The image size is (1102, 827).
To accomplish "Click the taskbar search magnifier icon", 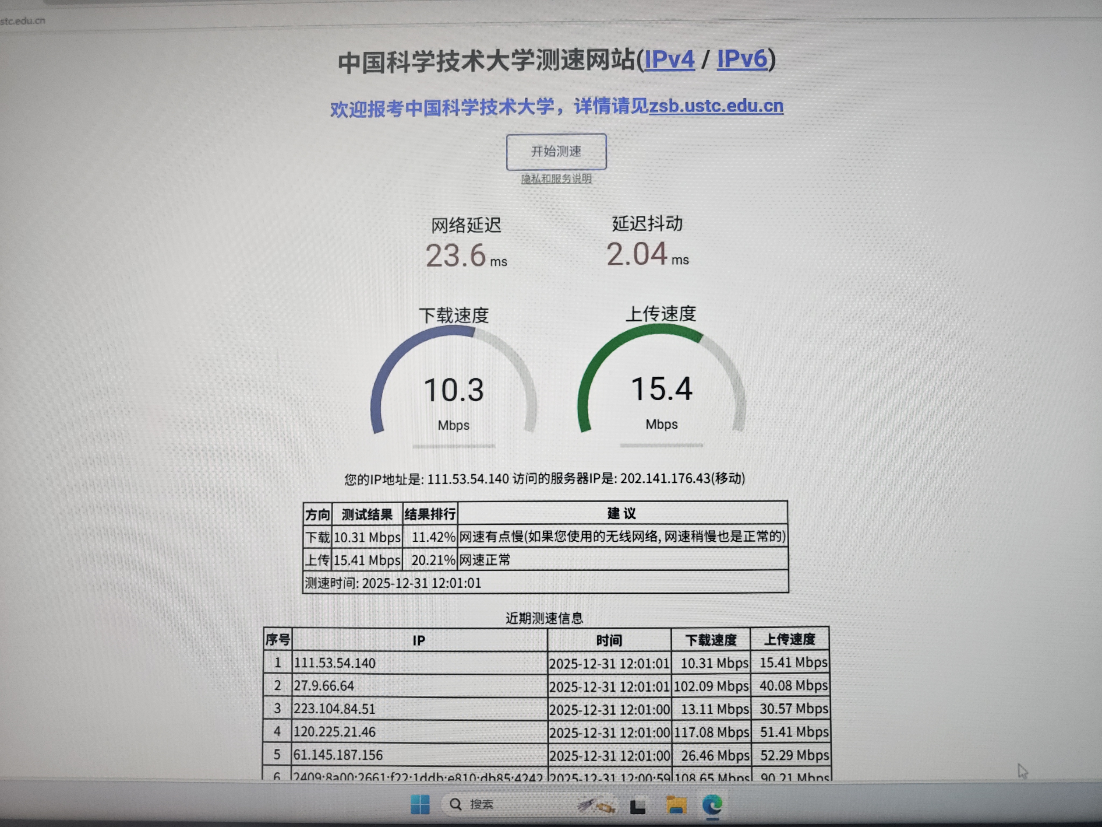I will 455,804.
